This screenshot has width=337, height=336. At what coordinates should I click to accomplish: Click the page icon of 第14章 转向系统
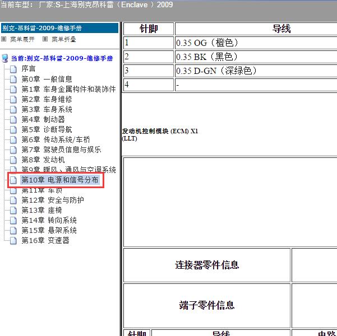[x=13, y=221]
